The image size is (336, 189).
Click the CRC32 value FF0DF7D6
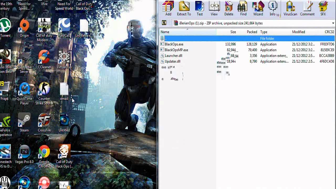[327, 44]
